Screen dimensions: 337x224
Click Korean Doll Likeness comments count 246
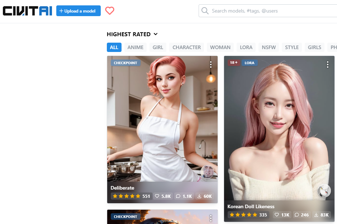click(x=302, y=215)
